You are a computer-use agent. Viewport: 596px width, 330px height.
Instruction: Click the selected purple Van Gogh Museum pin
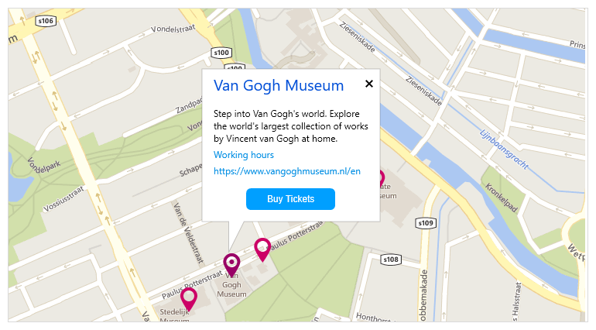coord(231,264)
